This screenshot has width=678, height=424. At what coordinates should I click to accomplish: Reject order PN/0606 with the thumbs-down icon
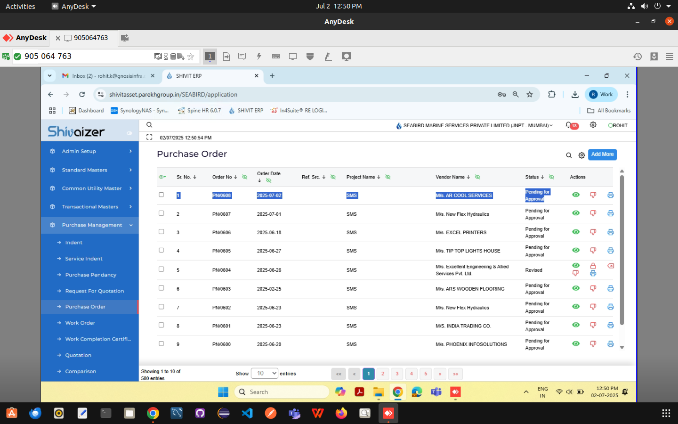click(593, 232)
